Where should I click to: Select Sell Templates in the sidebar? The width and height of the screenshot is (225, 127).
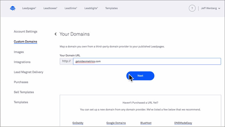pyautogui.click(x=24, y=92)
